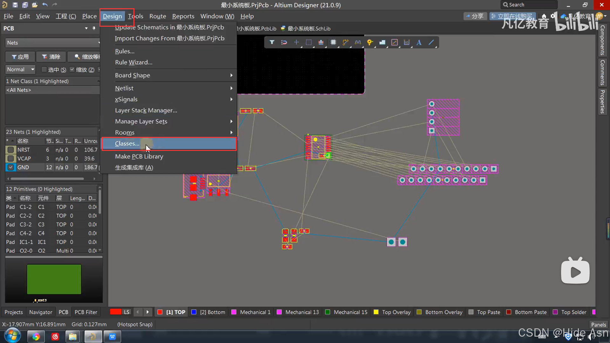610x343 pixels.
Task: Select the <All Nets> class row
Action: pyautogui.click(x=52, y=90)
